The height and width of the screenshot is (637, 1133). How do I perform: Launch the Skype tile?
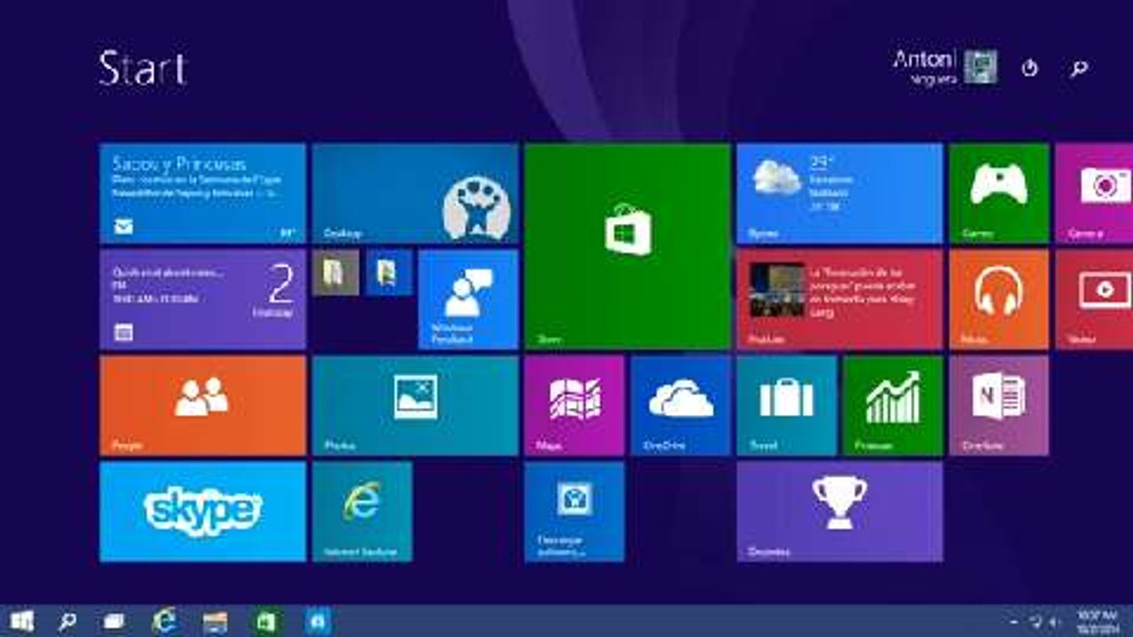(203, 512)
